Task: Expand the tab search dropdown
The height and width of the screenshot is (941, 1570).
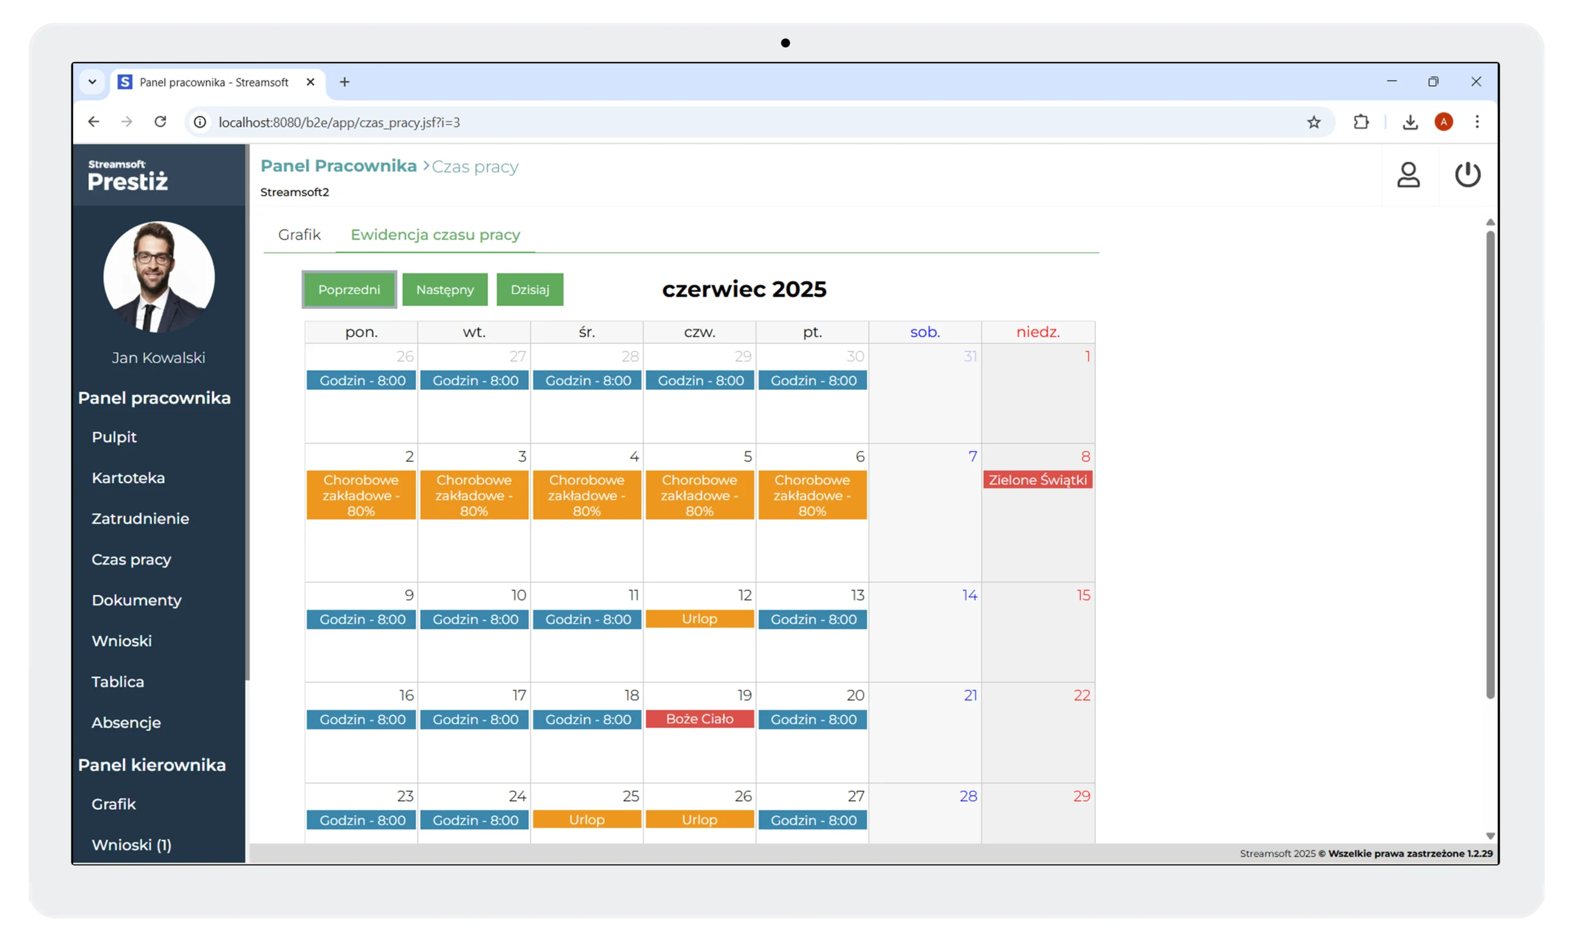Action: coord(93,82)
